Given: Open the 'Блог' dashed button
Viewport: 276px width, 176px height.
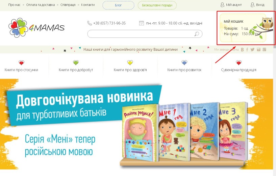Looking at the screenshot, I should click(x=118, y=5).
